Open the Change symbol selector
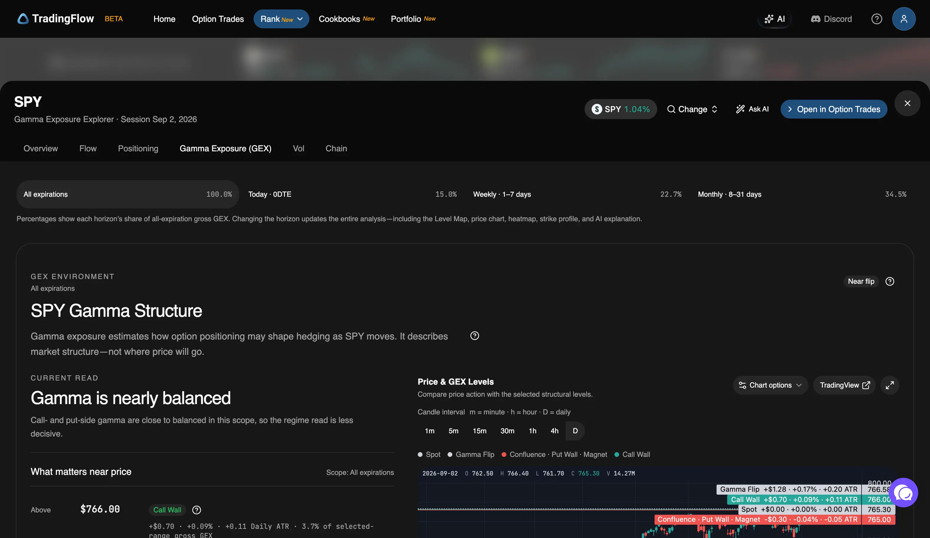 692,109
